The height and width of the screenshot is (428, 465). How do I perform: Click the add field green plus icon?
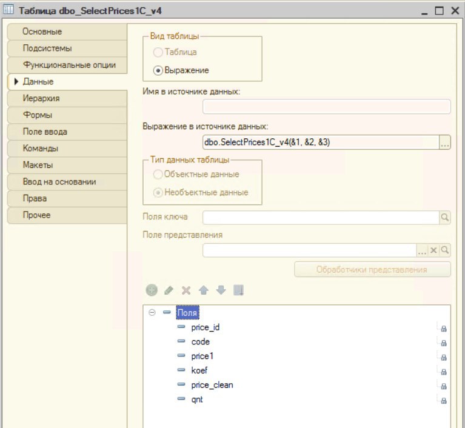tap(152, 290)
